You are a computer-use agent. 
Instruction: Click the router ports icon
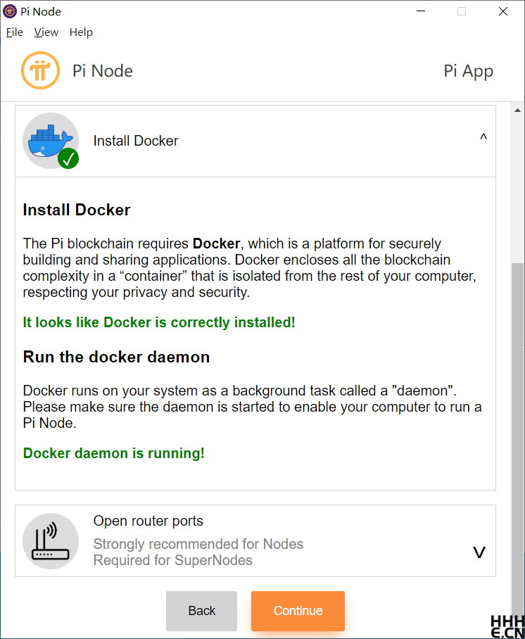tap(51, 541)
